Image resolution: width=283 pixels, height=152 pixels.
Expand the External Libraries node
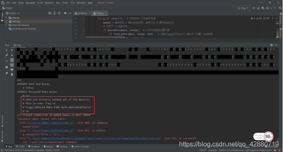coord(6,25)
